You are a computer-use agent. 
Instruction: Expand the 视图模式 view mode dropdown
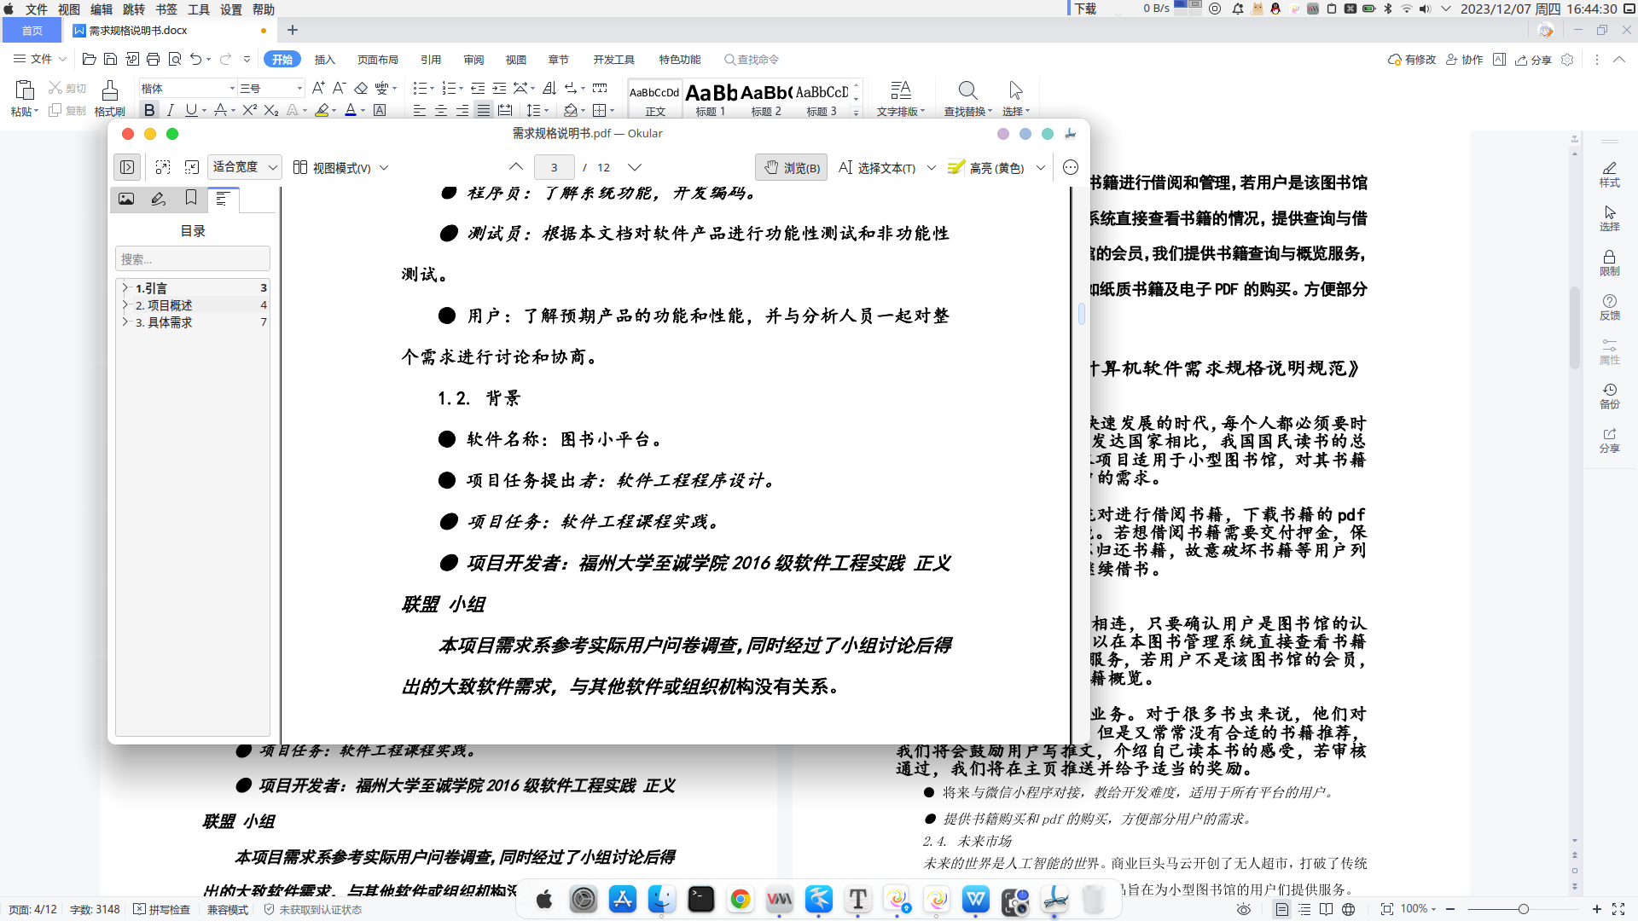coord(341,168)
